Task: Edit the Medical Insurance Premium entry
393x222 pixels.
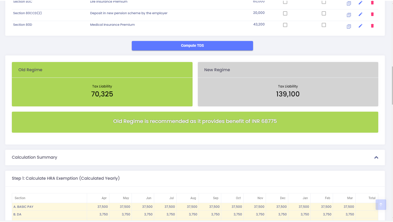Action: 360,26
